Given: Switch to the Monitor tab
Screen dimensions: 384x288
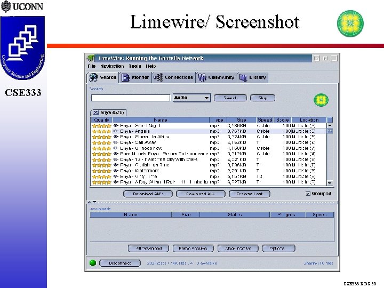Looking at the screenshot, I should pyautogui.click(x=135, y=77).
